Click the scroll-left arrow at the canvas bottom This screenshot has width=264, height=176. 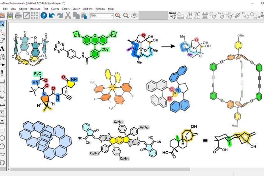[x=8, y=169]
